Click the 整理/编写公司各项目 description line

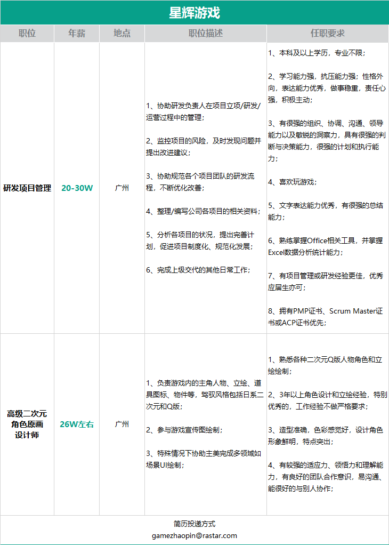point(203,211)
